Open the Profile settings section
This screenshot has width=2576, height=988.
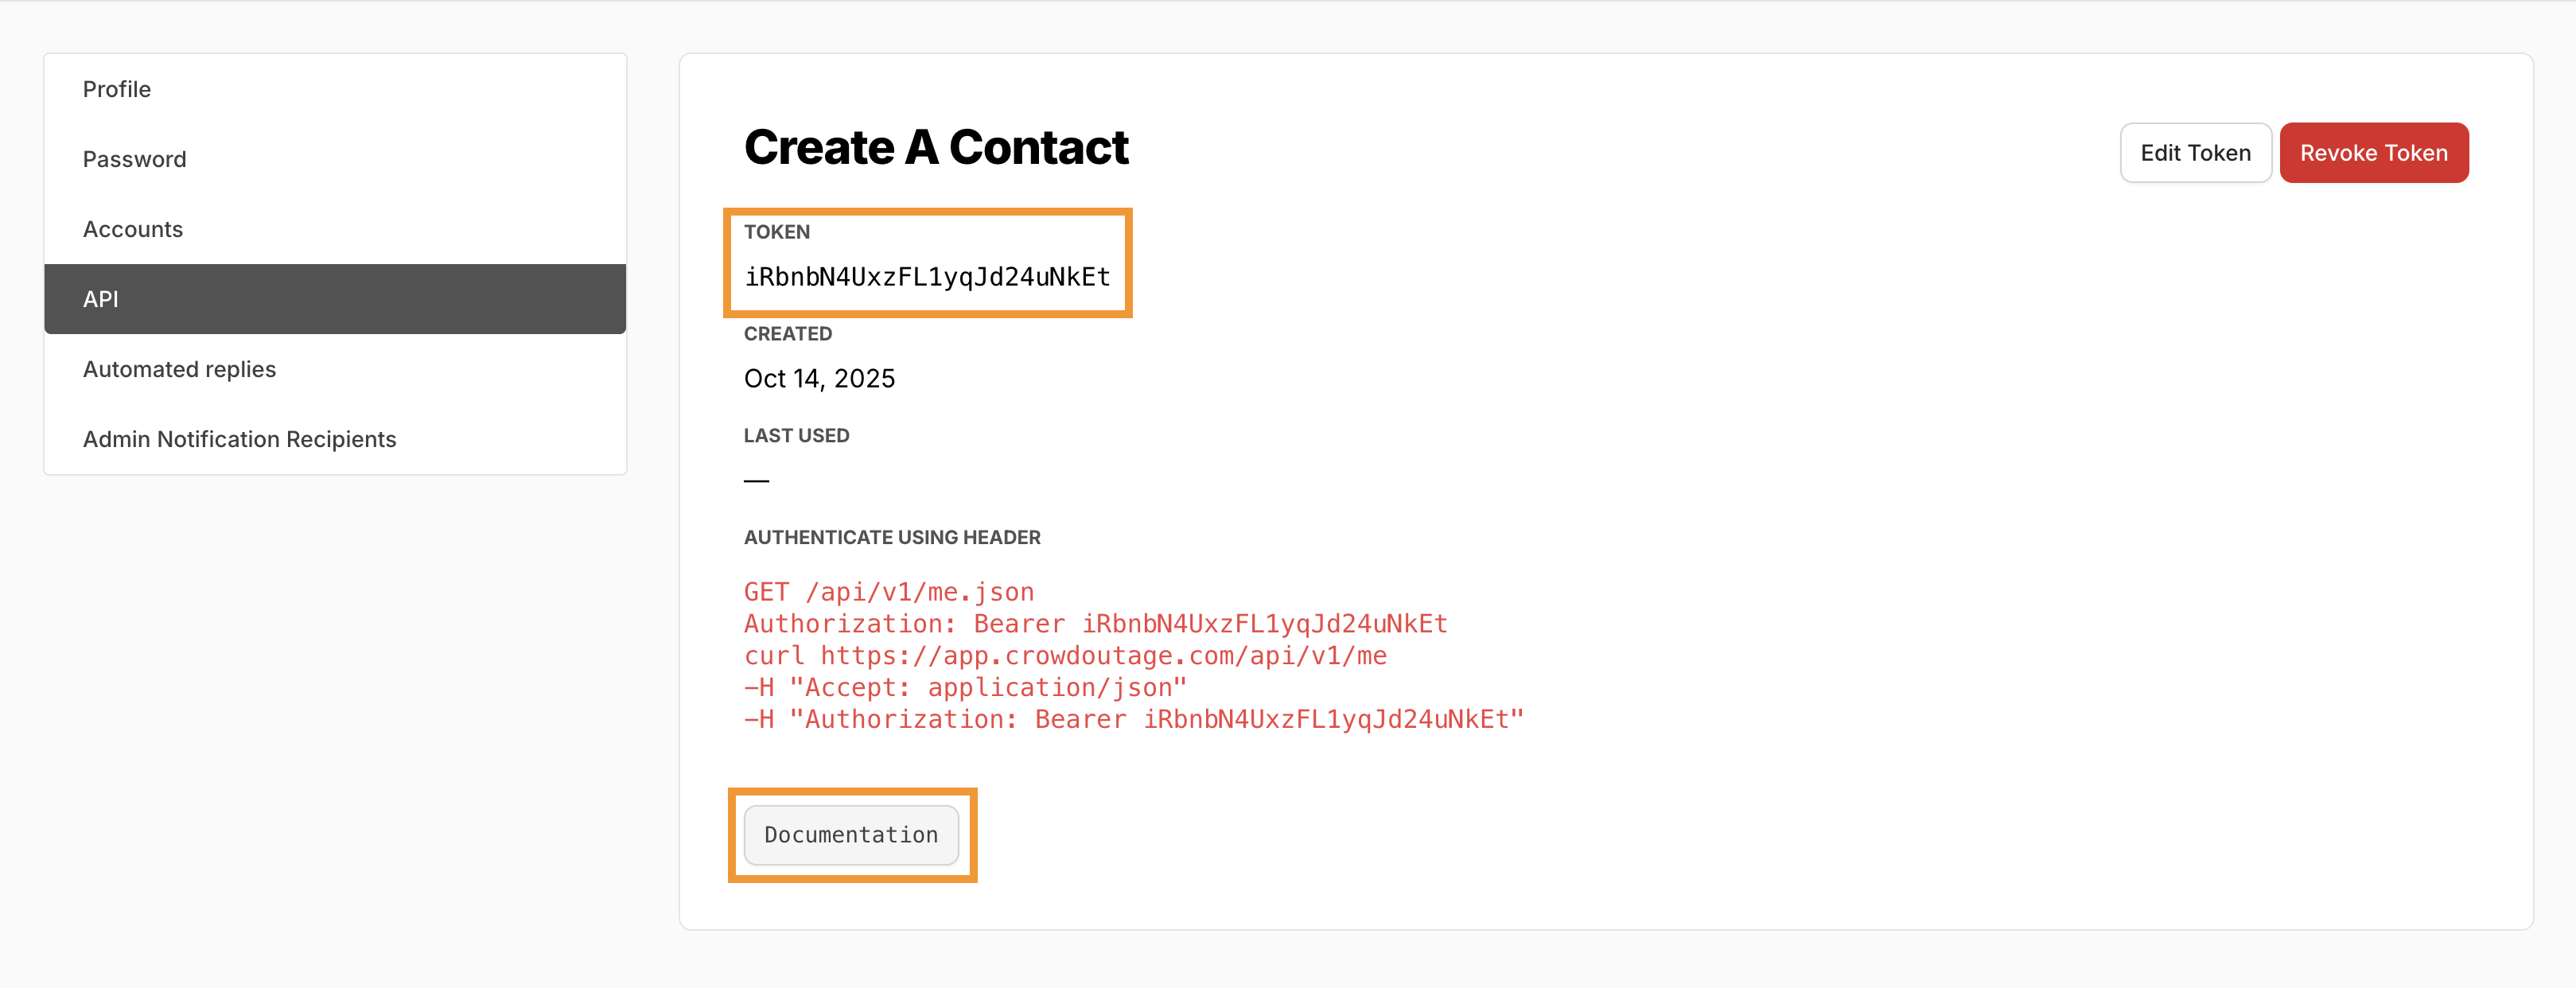(x=117, y=89)
